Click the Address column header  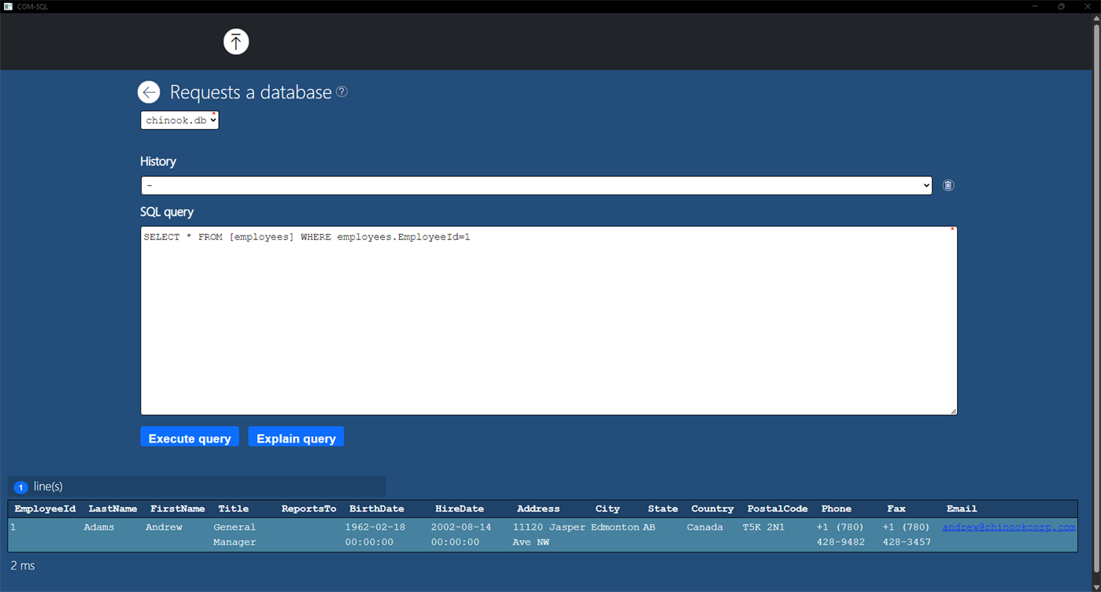click(x=538, y=509)
